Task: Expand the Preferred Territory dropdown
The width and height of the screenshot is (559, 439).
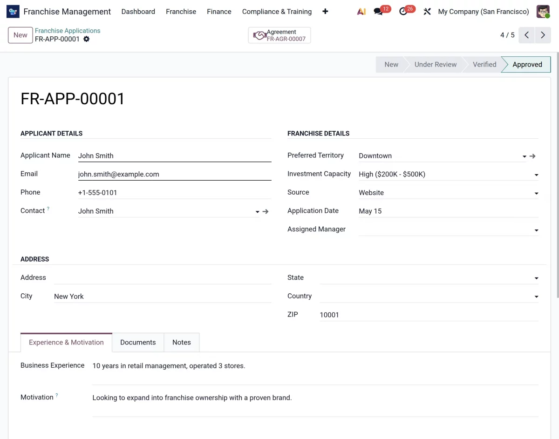Action: pyautogui.click(x=525, y=156)
